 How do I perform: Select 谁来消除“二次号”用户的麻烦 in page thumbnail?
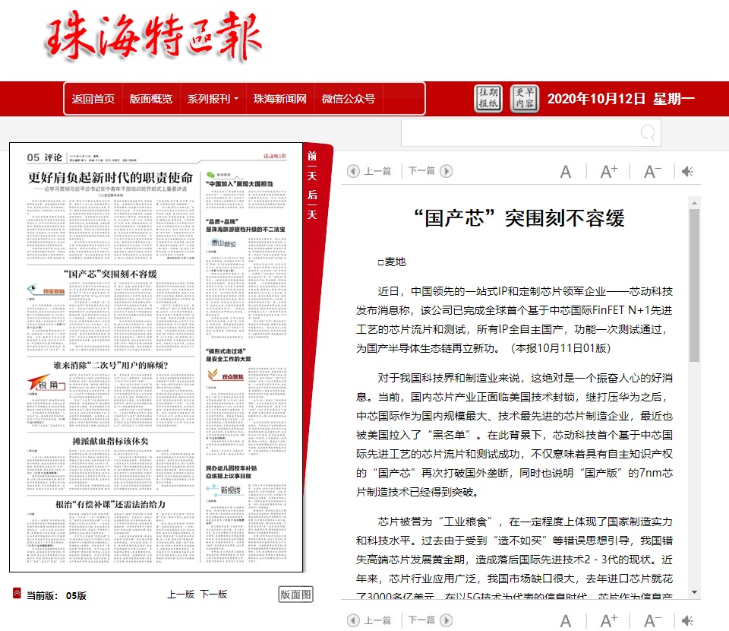[x=111, y=365]
